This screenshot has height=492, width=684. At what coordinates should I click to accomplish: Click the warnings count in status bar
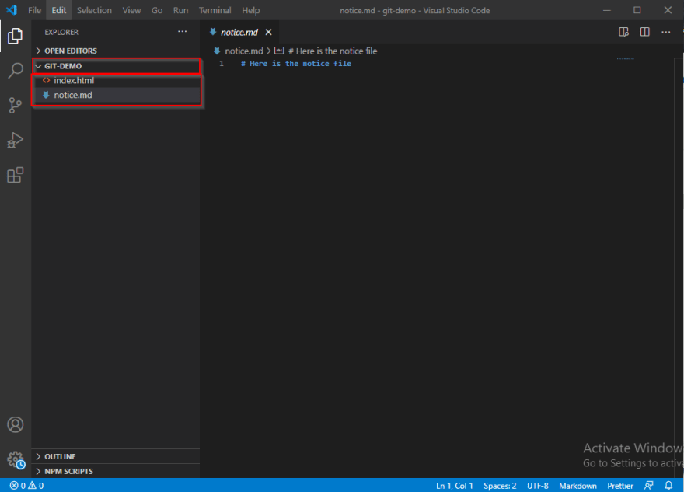point(36,486)
